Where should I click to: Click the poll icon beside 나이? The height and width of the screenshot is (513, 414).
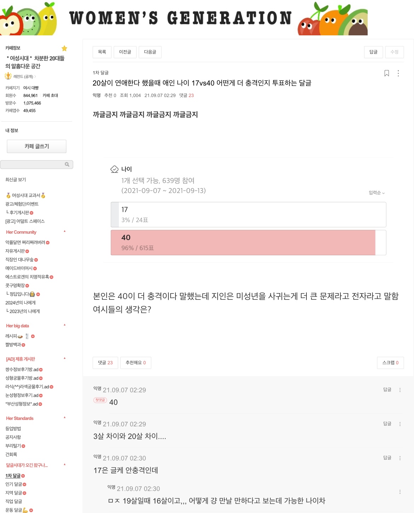114,169
